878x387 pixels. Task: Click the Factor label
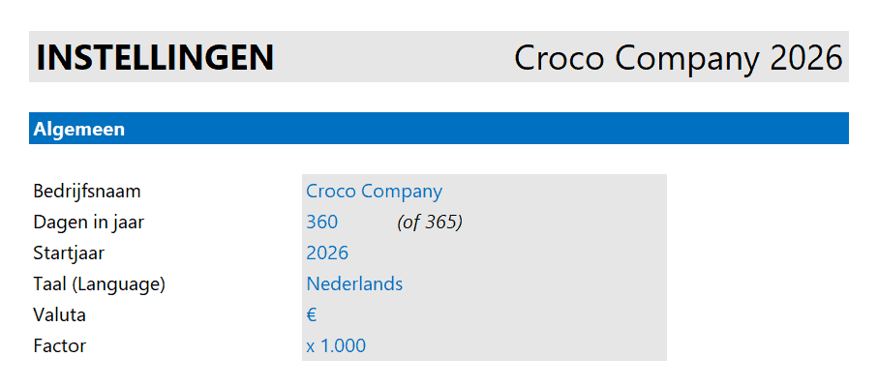[x=60, y=346]
